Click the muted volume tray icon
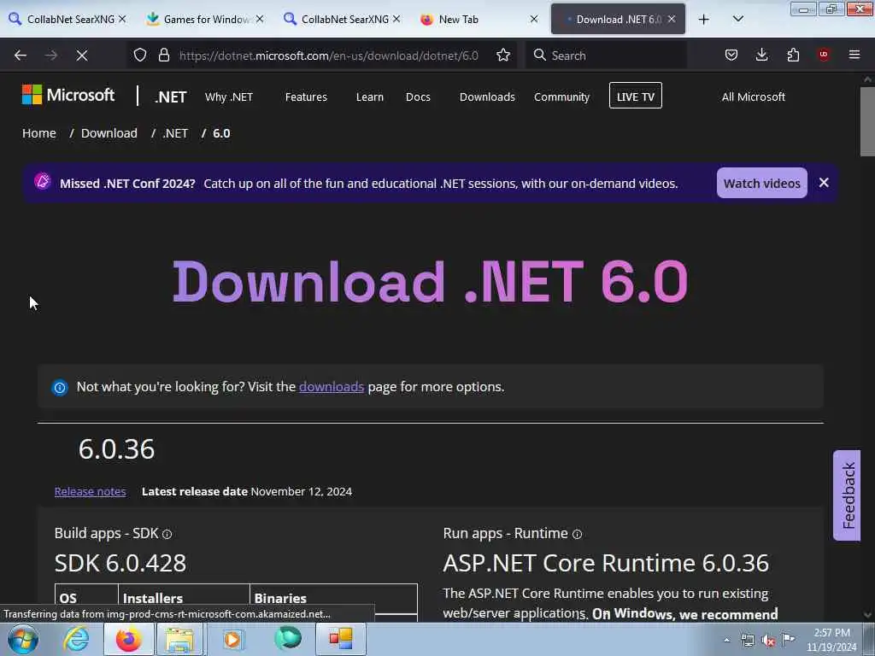 pyautogui.click(x=768, y=641)
